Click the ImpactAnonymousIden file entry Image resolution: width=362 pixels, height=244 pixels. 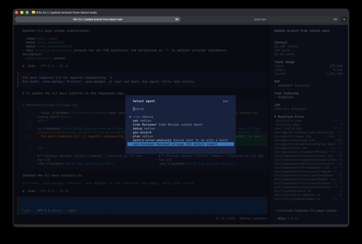tap(308, 160)
